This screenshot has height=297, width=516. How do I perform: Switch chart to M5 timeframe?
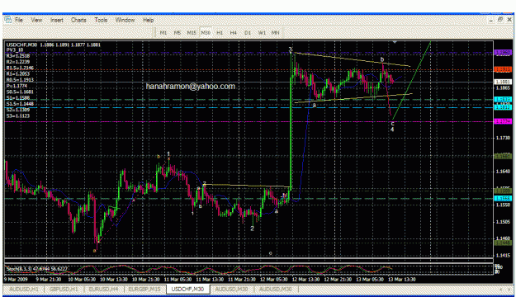coord(177,32)
